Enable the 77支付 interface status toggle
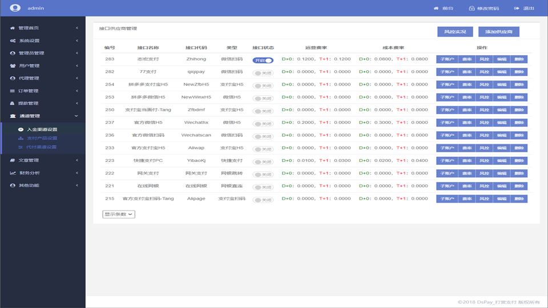Viewport: 548px width, 308px height. click(x=263, y=72)
